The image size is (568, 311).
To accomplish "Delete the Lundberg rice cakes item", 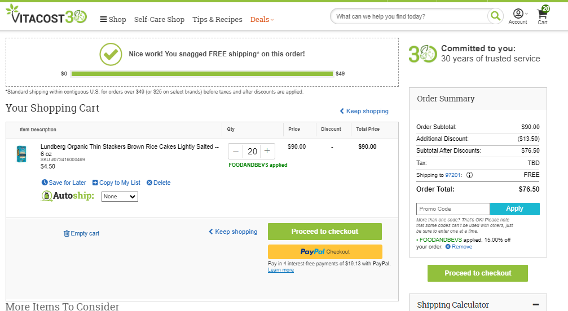I will tap(158, 183).
